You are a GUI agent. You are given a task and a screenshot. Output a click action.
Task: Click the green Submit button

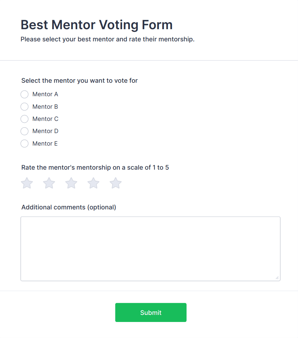click(x=151, y=312)
